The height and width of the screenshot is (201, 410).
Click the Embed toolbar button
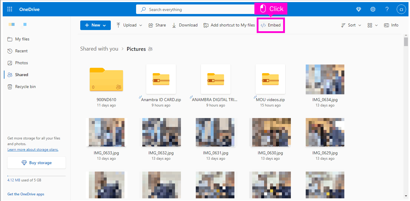tap(271, 25)
